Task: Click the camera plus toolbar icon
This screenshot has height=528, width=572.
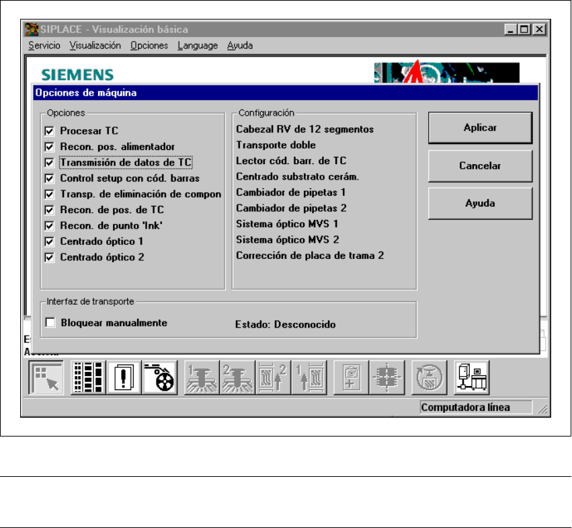Action: pos(352,377)
